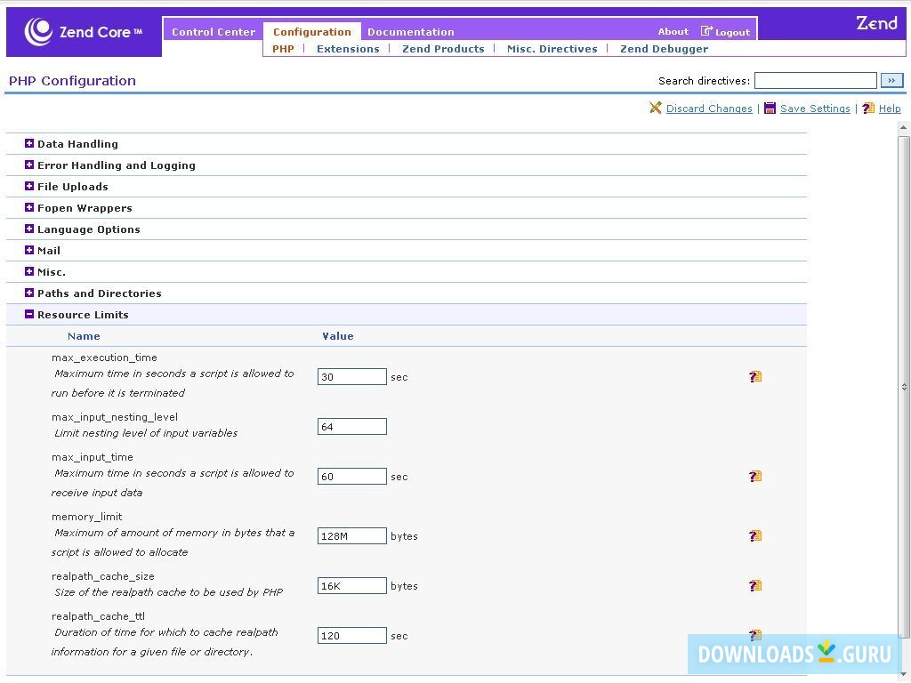
Task: Click the help icon beside realpath_cache_size
Action: [x=755, y=585]
